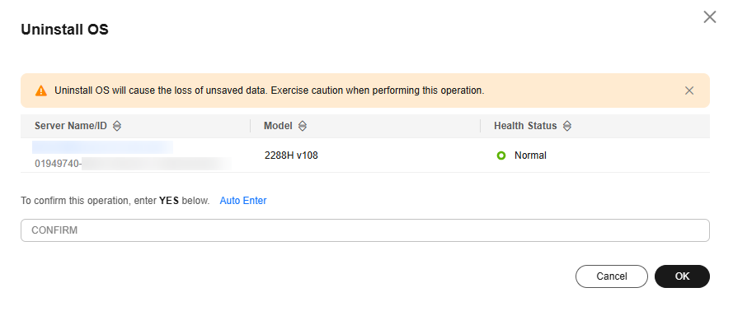Click the Normal health status text
Image resolution: width=733 pixels, height=311 pixels.
(531, 155)
